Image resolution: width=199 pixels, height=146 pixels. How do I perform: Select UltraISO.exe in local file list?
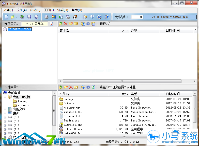[x=73, y=129]
